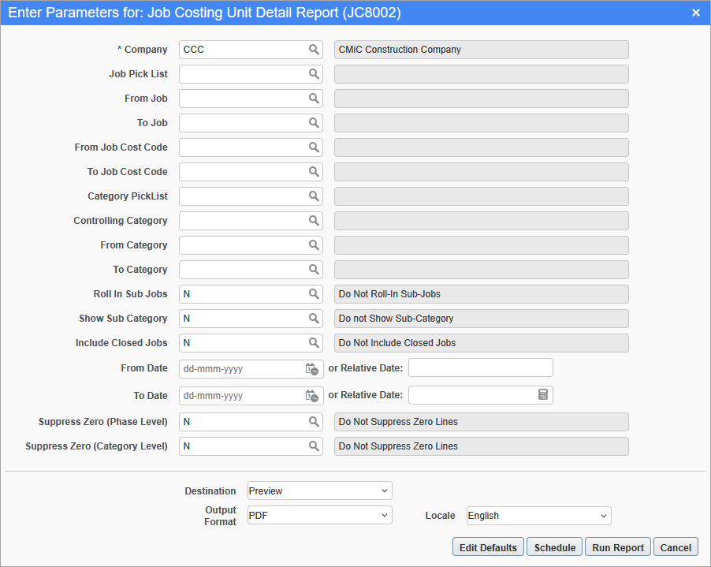Screen dimensions: 711x567
Task: Open the Controlling Category lookup icon
Action: click(x=315, y=220)
